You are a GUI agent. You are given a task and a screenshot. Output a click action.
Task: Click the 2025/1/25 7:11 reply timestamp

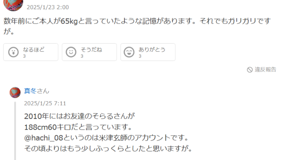coord(45,103)
